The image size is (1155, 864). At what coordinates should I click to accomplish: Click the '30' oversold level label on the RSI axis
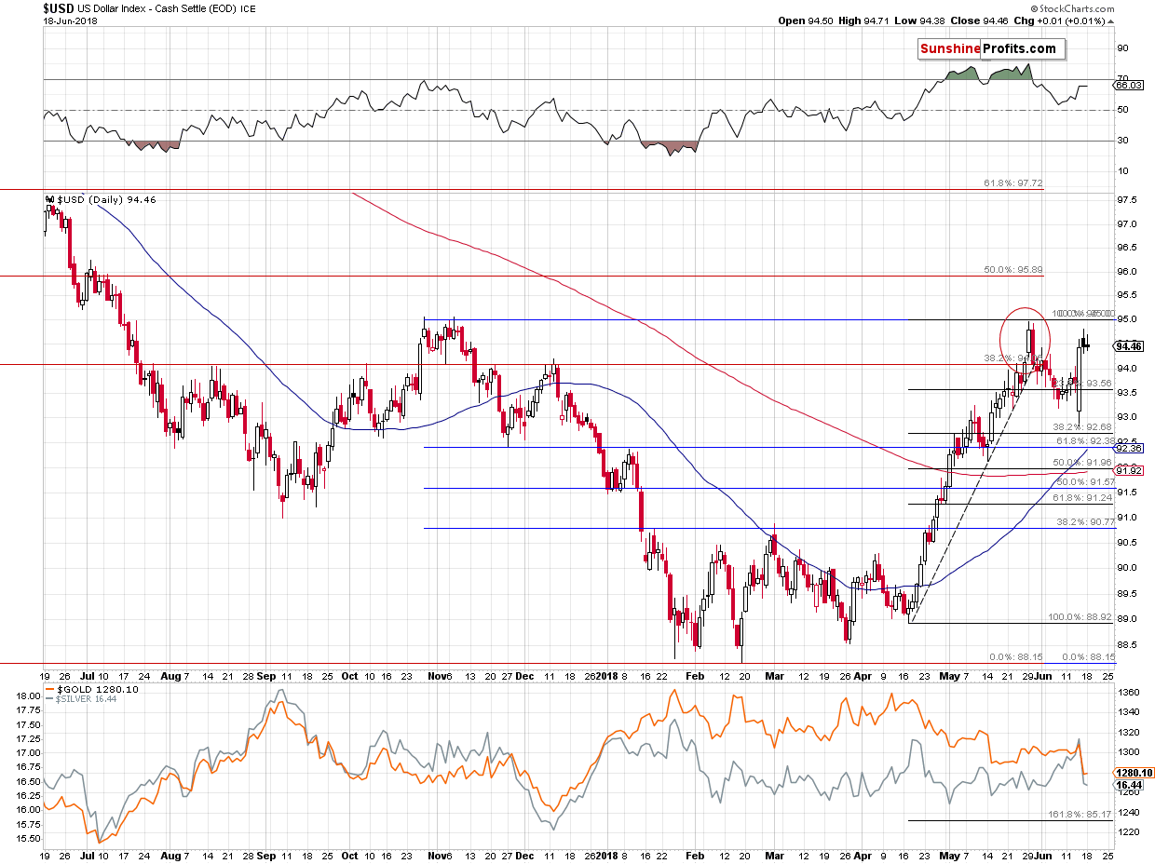coord(1122,141)
